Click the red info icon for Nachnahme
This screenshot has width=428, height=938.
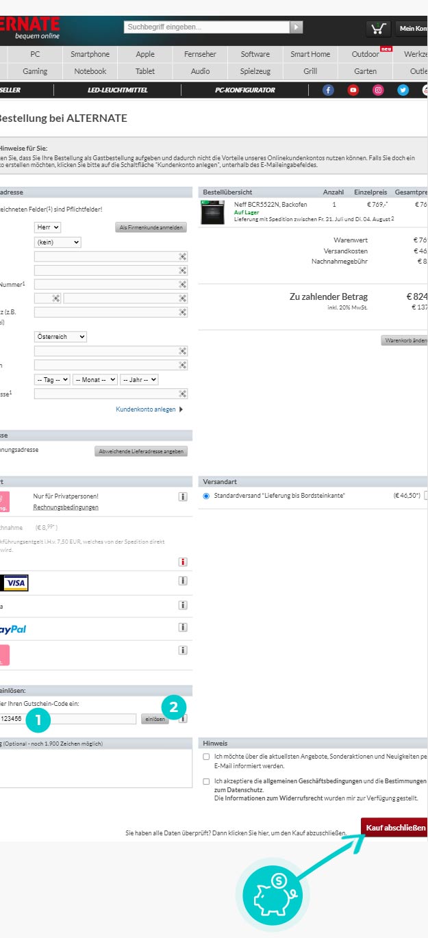[183, 562]
